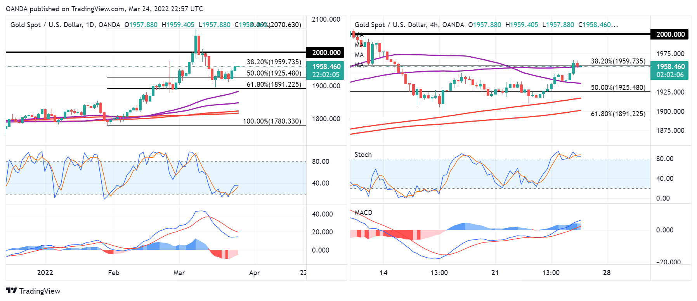
Task: Click the 2022 label on daily time axis
Action: 45,273
